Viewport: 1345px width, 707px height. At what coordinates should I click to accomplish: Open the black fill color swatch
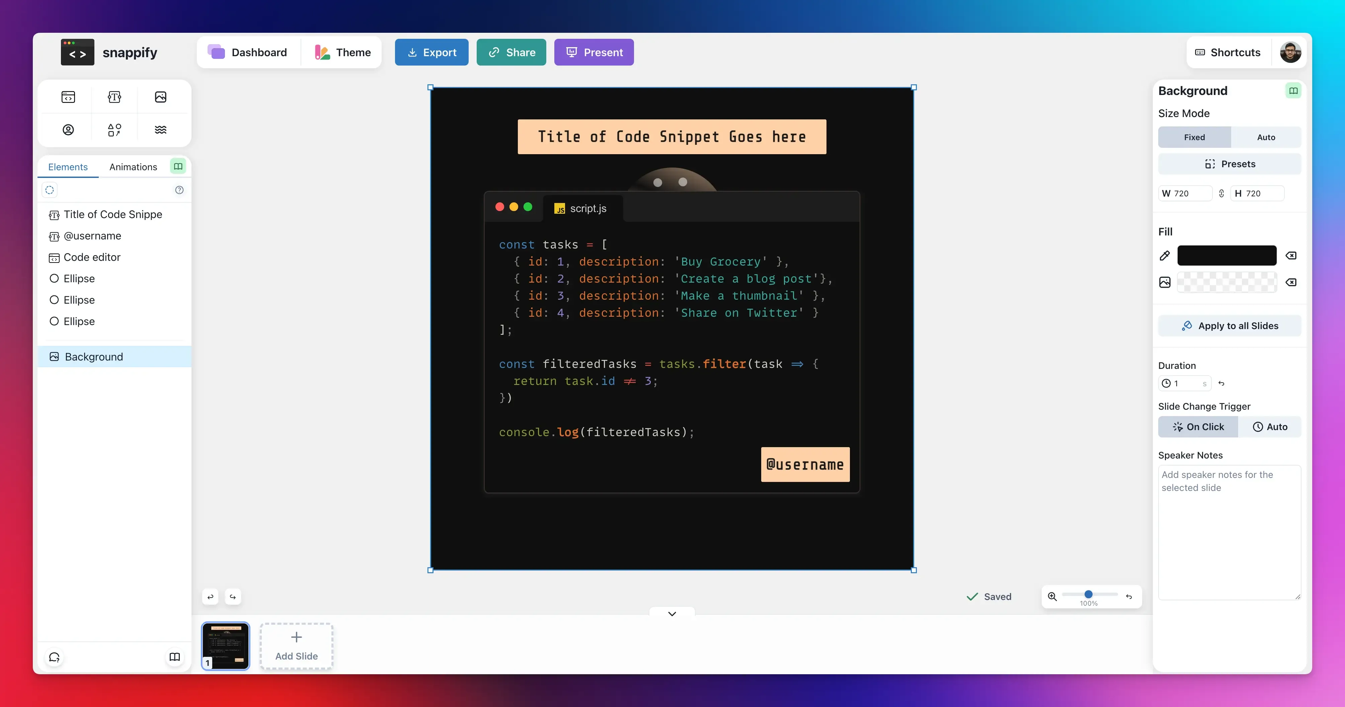coord(1227,256)
